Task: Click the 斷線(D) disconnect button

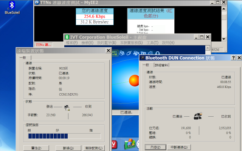Action: pyautogui.click(x=68, y=148)
